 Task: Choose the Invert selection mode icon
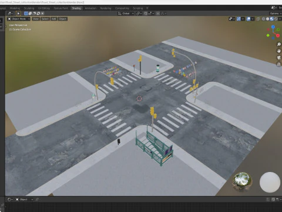click(x=38, y=14)
